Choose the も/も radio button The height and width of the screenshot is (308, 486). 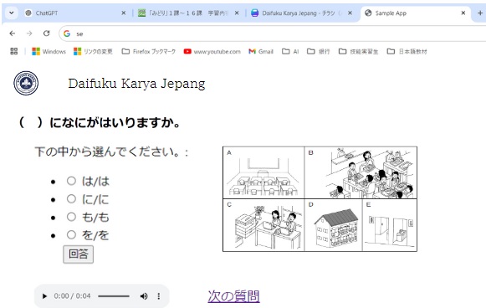click(x=71, y=217)
